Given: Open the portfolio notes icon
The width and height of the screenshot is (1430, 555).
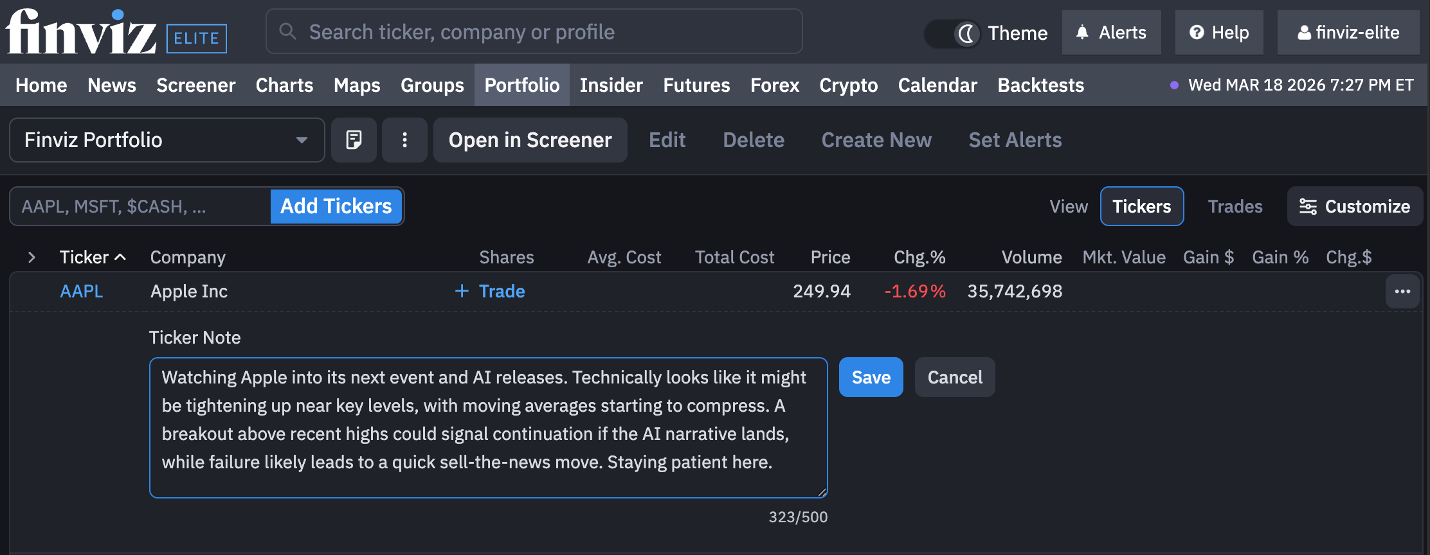Looking at the screenshot, I should click(354, 140).
